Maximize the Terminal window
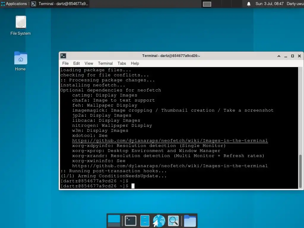The image size is (304, 228). click(x=292, y=56)
